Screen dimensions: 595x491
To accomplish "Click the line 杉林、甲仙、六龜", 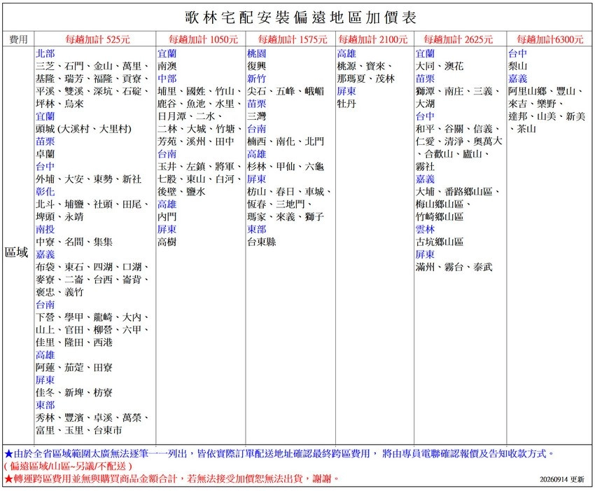I will click(286, 166).
